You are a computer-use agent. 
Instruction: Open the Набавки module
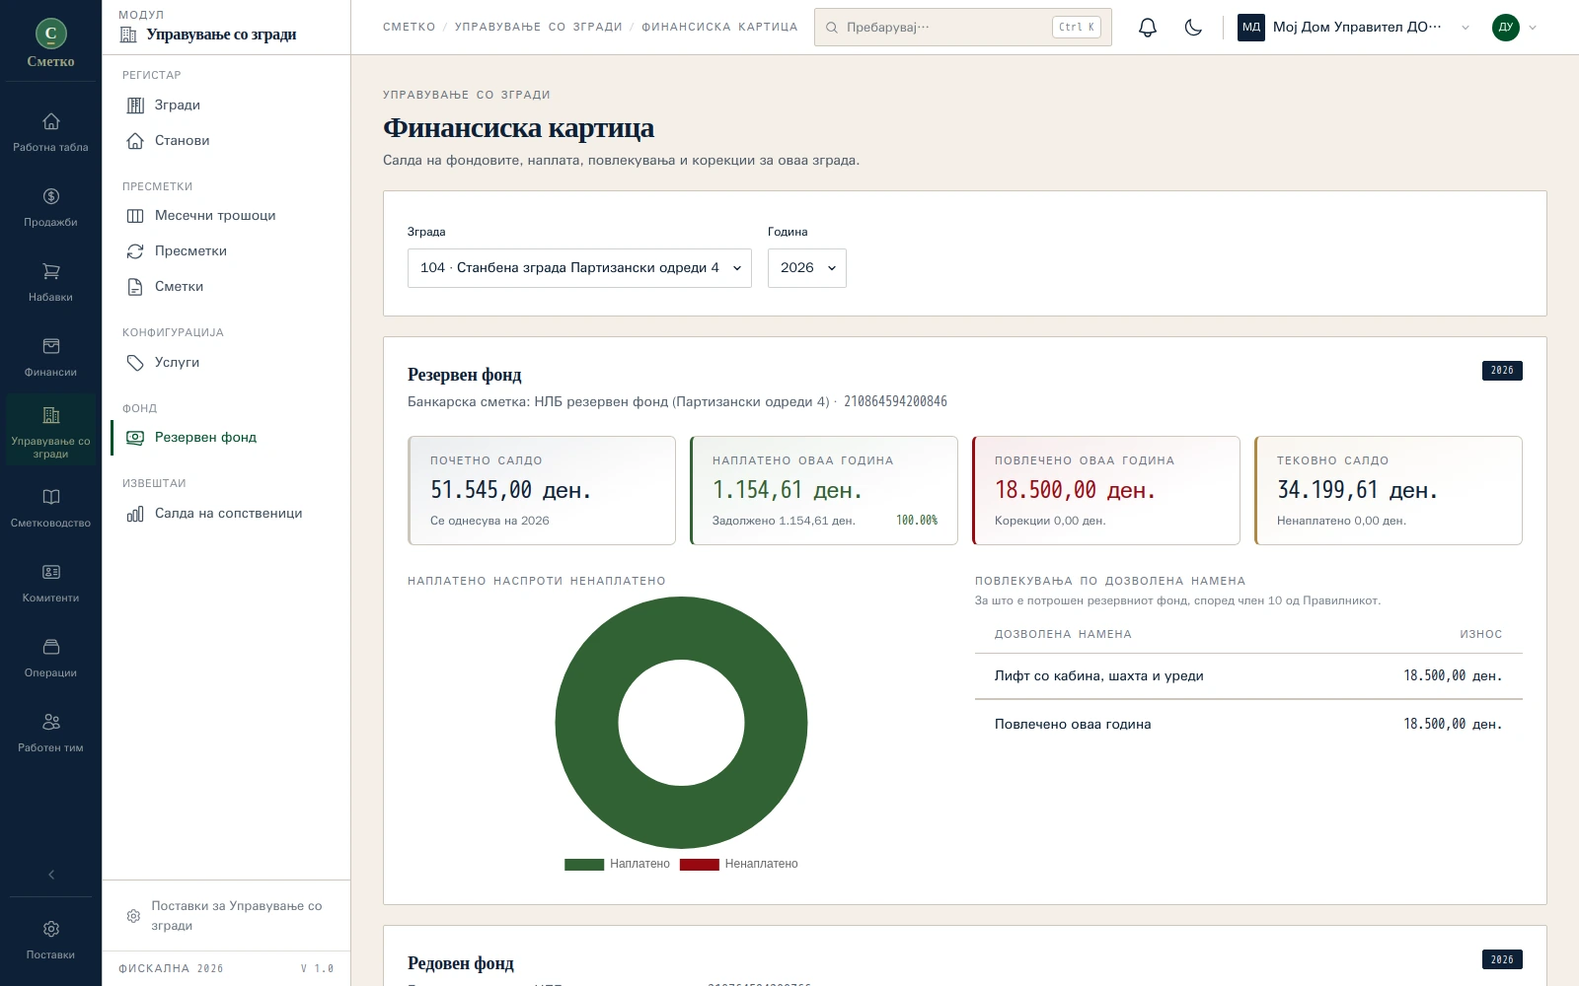click(x=50, y=283)
